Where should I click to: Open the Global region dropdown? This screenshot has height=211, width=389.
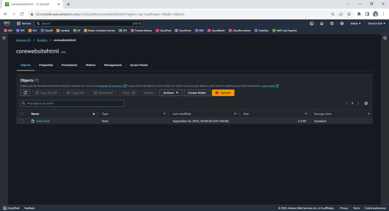[x=355, y=23]
